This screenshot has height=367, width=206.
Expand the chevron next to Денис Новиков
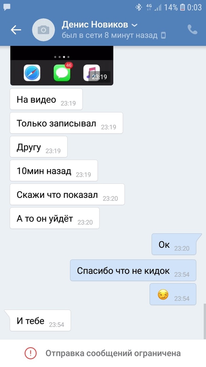tap(135, 25)
